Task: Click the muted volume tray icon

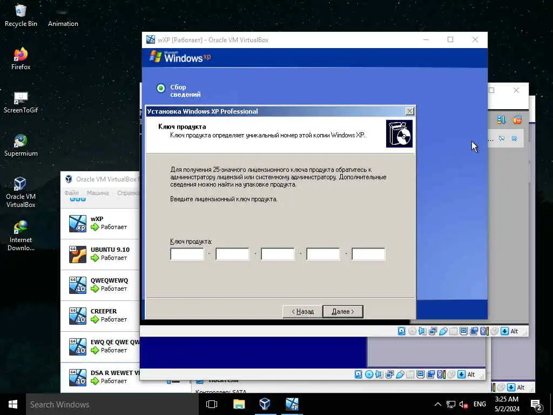Action: coord(464,404)
